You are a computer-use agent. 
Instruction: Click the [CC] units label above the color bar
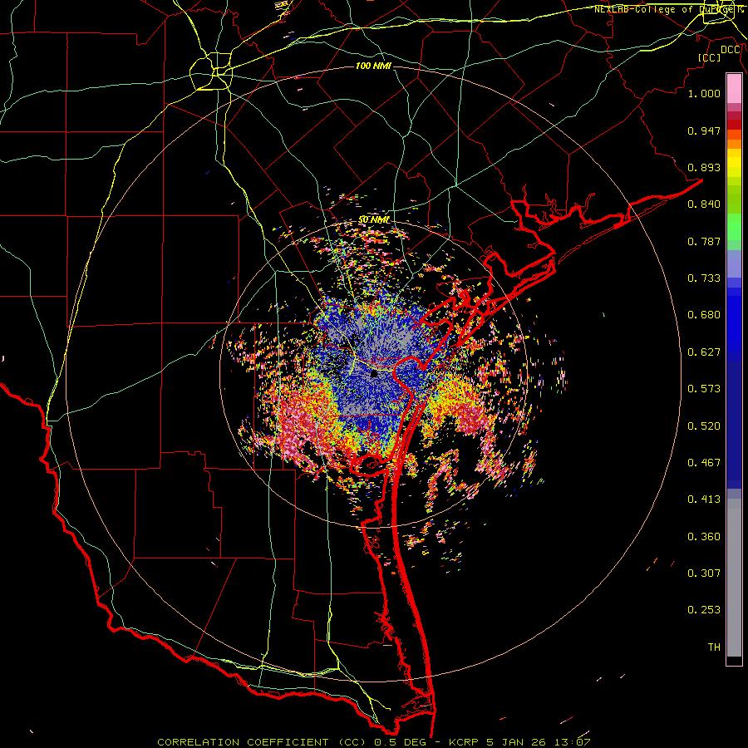[x=710, y=57]
